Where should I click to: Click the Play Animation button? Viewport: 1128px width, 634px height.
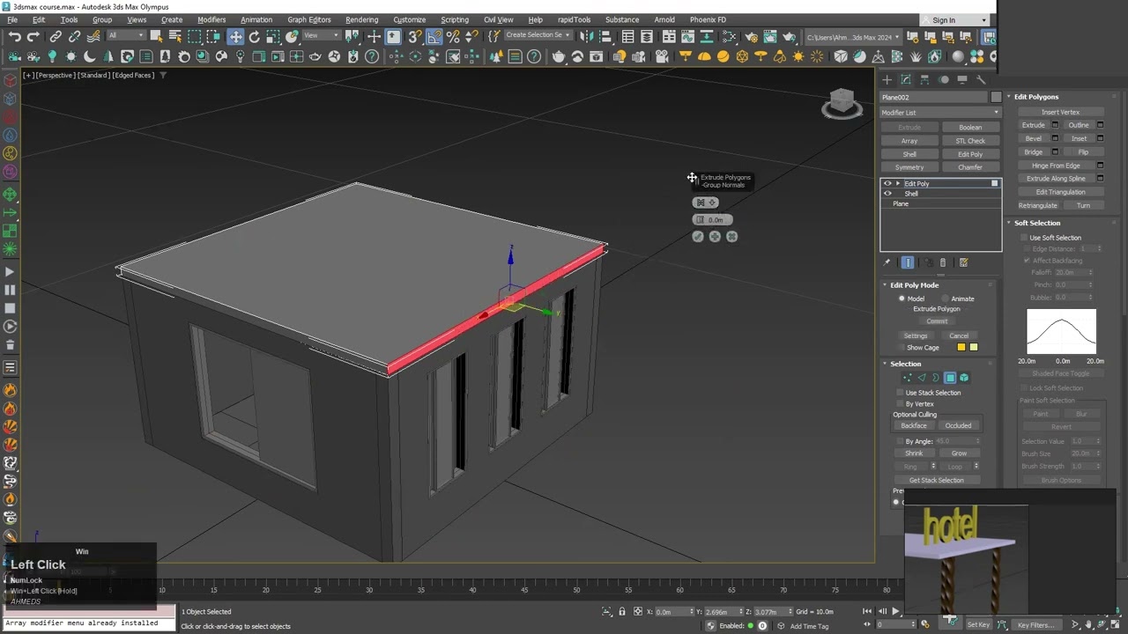[x=895, y=611]
